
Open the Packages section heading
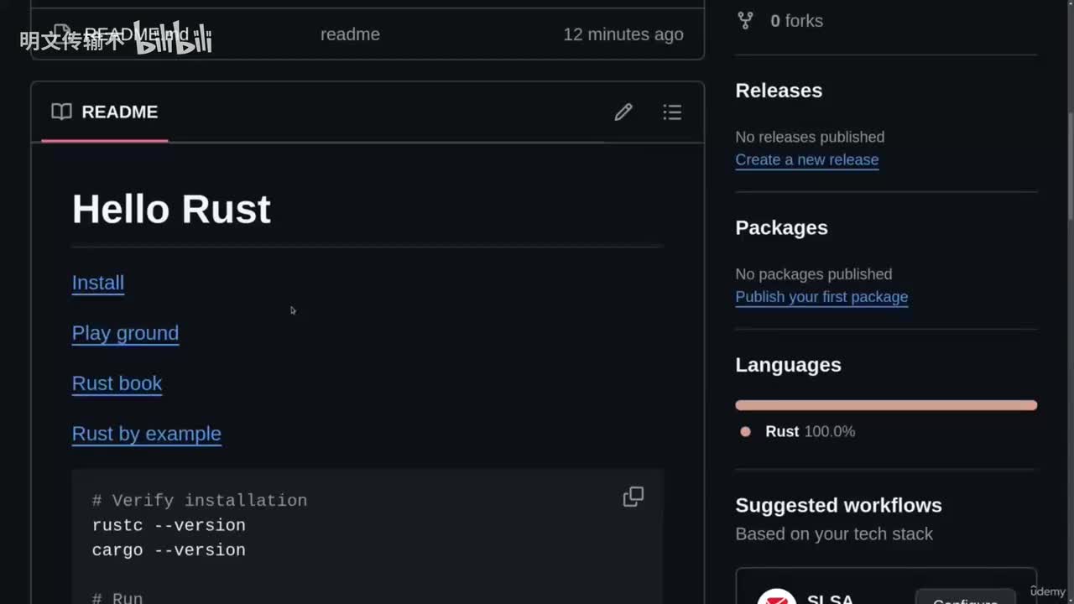(x=781, y=228)
